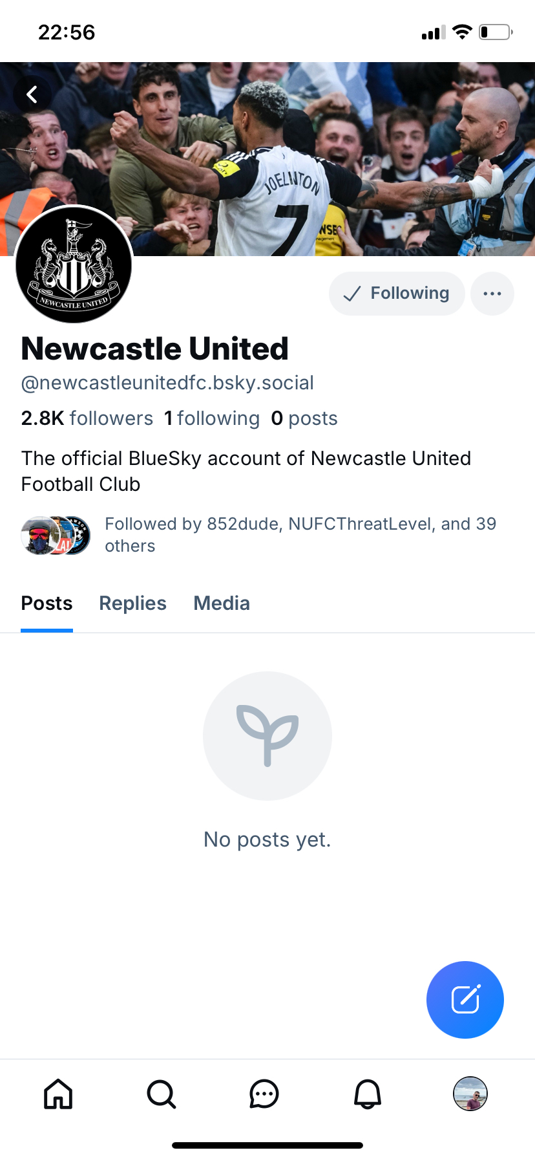This screenshot has width=535, height=1159.
Task: Open the three-dots more options menu
Action: pyautogui.click(x=492, y=294)
